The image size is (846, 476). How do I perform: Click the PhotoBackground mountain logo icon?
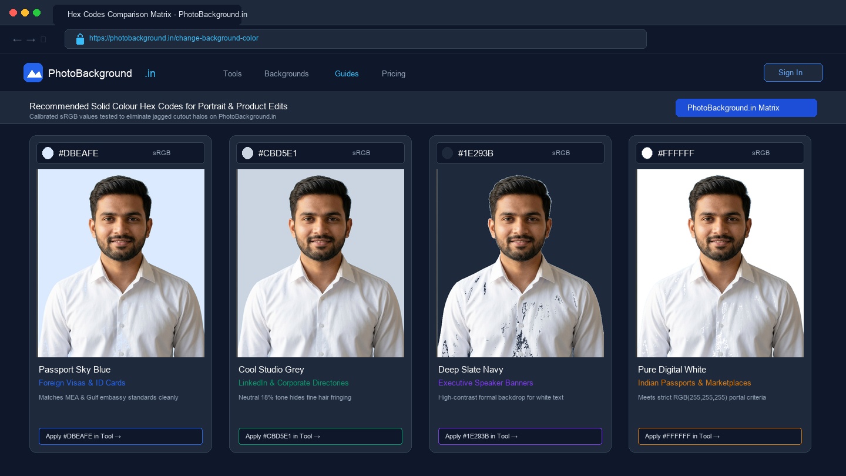coord(33,73)
